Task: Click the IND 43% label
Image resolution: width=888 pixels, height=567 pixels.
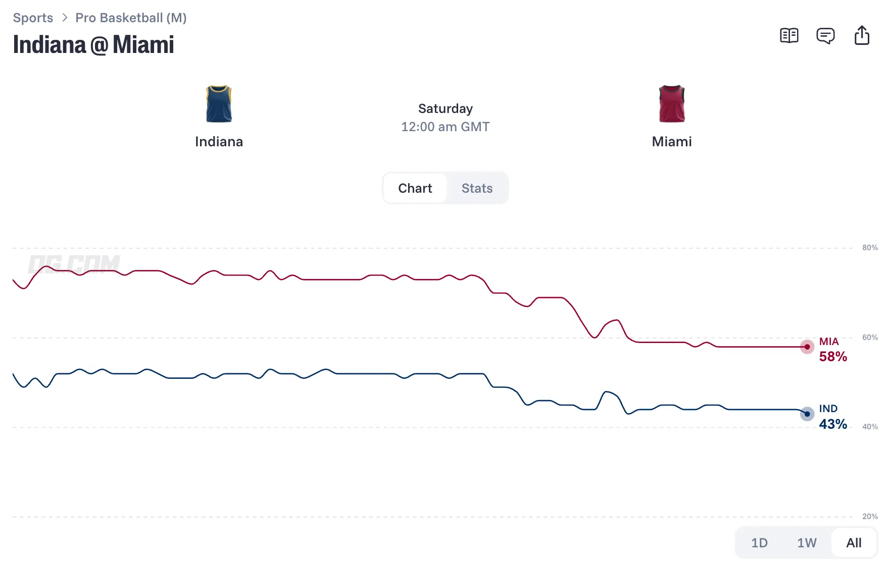Action: [833, 417]
